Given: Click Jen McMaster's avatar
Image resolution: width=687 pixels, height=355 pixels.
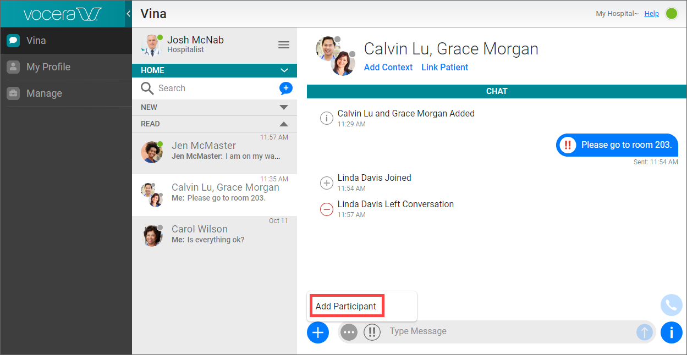Looking at the screenshot, I should (x=152, y=152).
